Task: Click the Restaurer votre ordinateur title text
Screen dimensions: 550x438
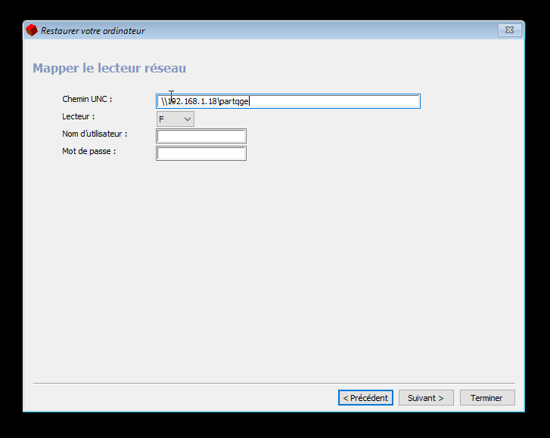Action: pyautogui.click(x=92, y=31)
